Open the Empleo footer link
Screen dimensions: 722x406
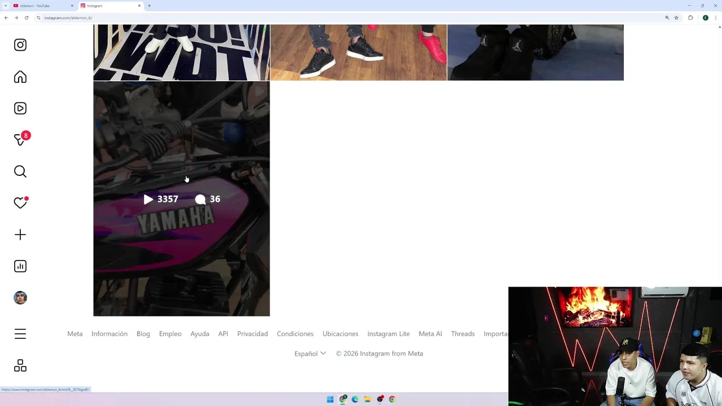(170, 334)
